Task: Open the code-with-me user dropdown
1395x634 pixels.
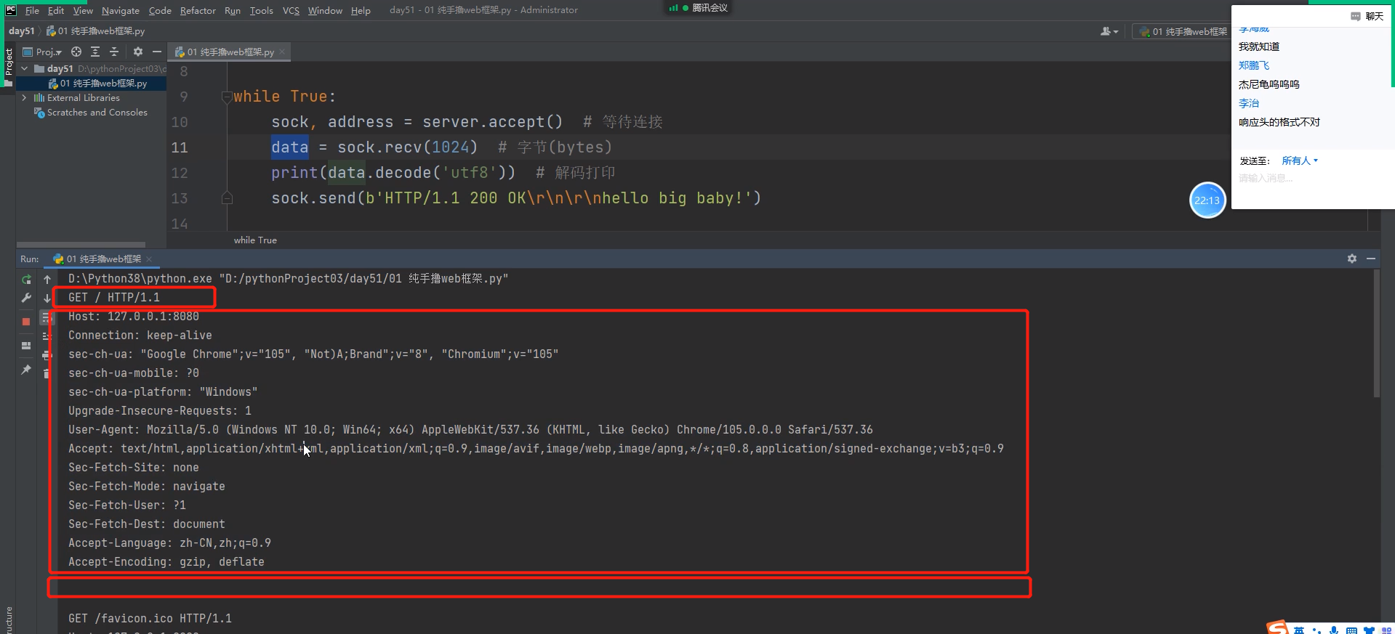Action: (1109, 31)
